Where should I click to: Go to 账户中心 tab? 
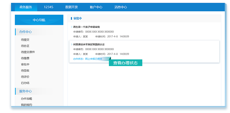tap(96, 7)
